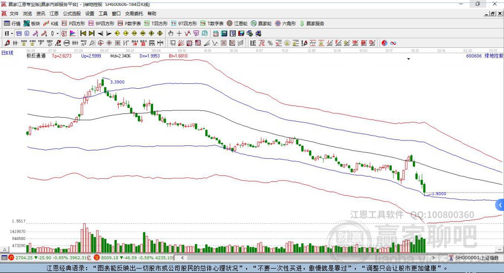Jump to first bar icon

coord(83,34)
